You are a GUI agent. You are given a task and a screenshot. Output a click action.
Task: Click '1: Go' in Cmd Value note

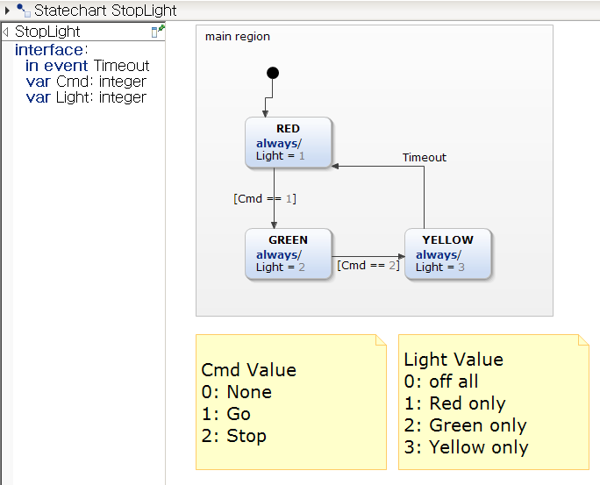click(226, 414)
